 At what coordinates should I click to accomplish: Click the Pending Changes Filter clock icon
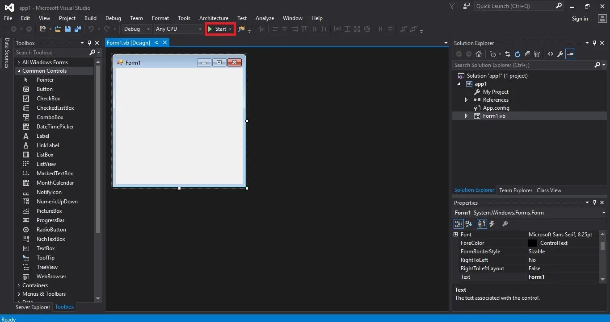point(493,54)
